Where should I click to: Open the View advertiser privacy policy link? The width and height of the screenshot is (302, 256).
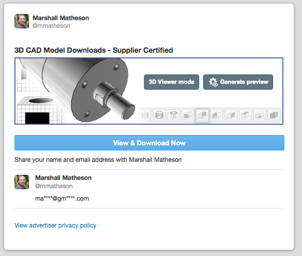[x=55, y=225]
